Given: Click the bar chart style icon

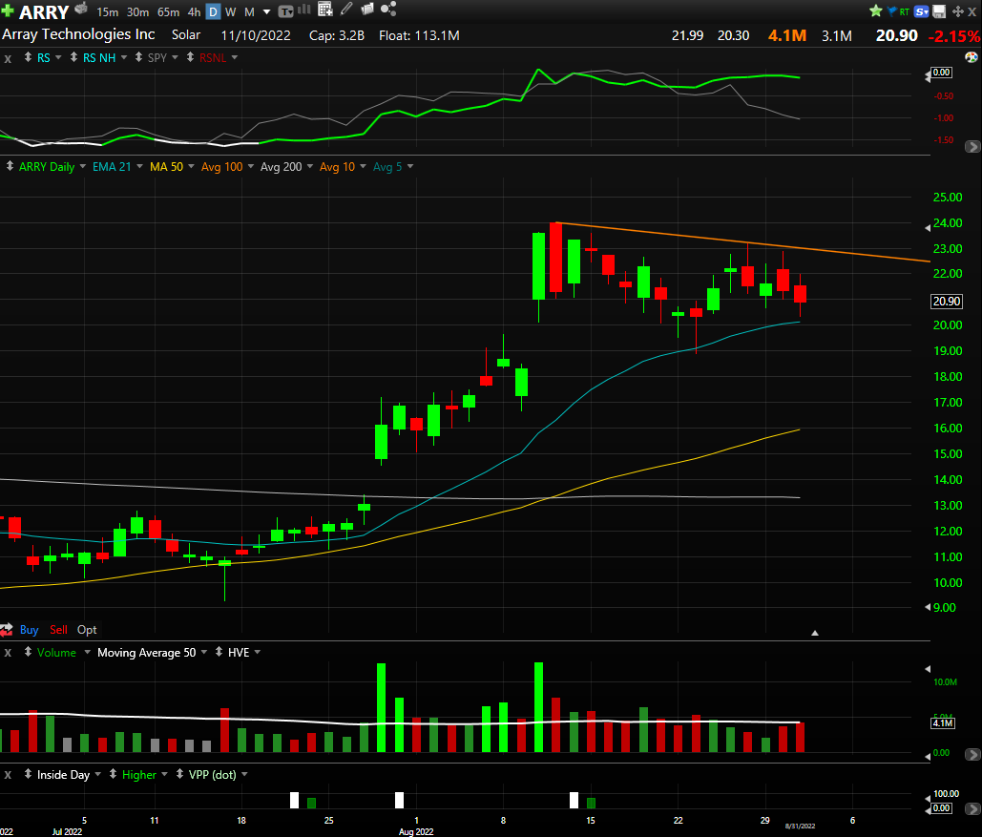Looking at the screenshot, I should coord(304,10).
